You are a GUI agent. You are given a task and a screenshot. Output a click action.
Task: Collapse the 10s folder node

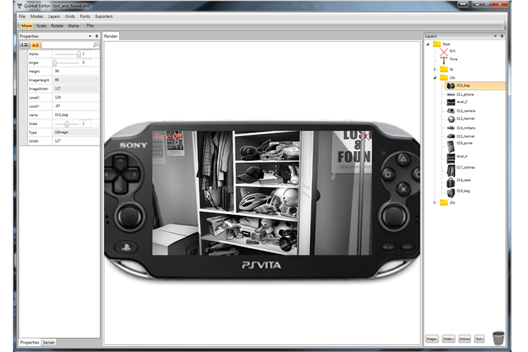click(x=435, y=78)
